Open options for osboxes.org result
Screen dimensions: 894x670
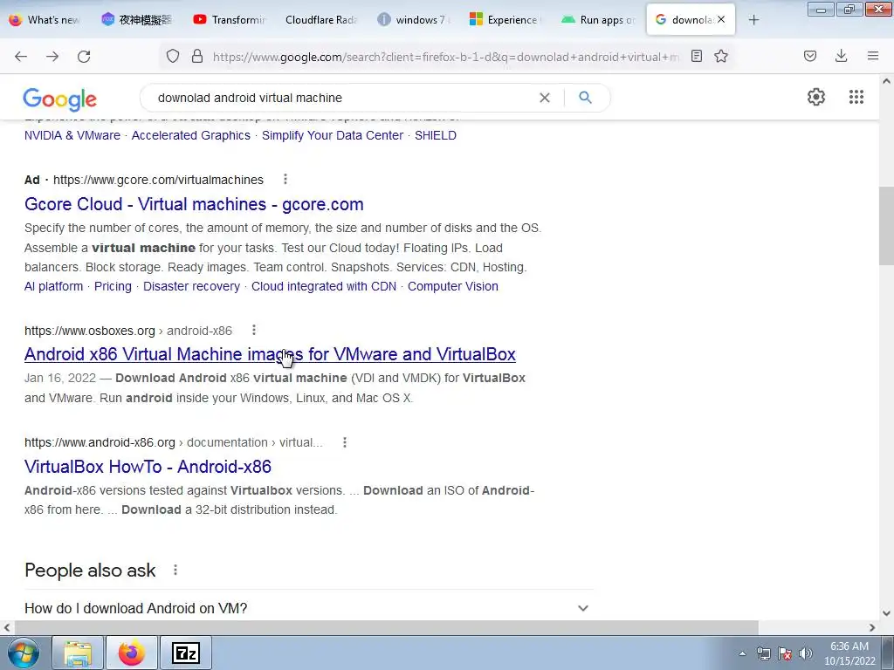click(x=254, y=330)
